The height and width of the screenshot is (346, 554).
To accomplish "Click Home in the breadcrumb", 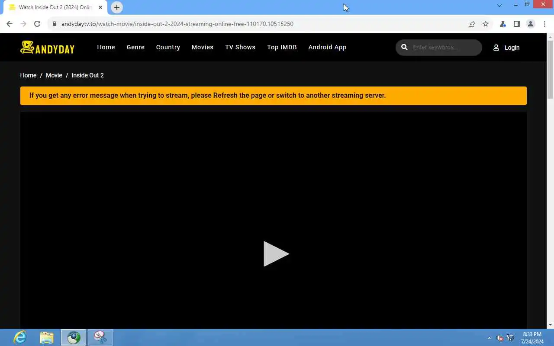I will pyautogui.click(x=28, y=75).
